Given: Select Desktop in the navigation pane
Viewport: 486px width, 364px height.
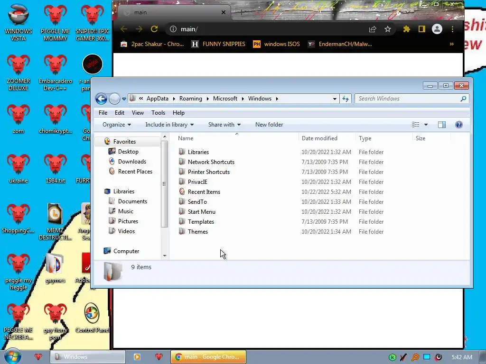Looking at the screenshot, I should [x=128, y=151].
